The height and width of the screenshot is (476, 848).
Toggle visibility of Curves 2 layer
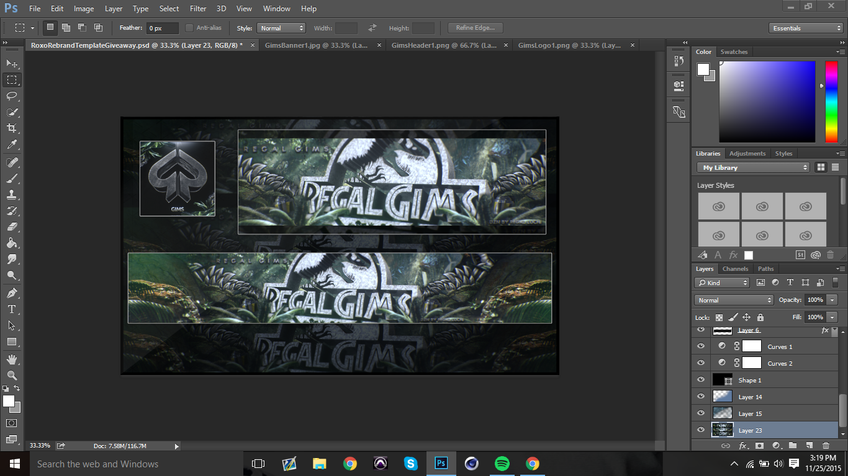701,363
